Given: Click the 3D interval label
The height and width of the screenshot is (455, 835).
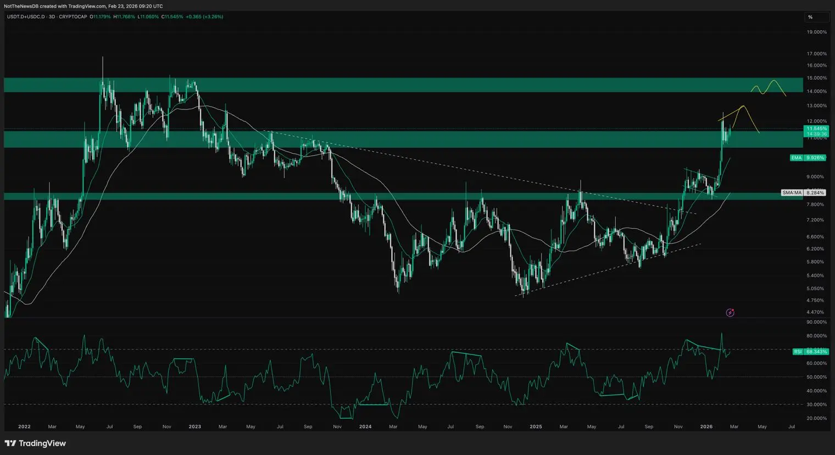Looking at the screenshot, I should pyautogui.click(x=53, y=17).
